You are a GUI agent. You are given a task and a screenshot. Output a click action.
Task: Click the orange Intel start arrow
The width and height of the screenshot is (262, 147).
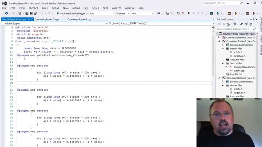[x=236, y=13]
